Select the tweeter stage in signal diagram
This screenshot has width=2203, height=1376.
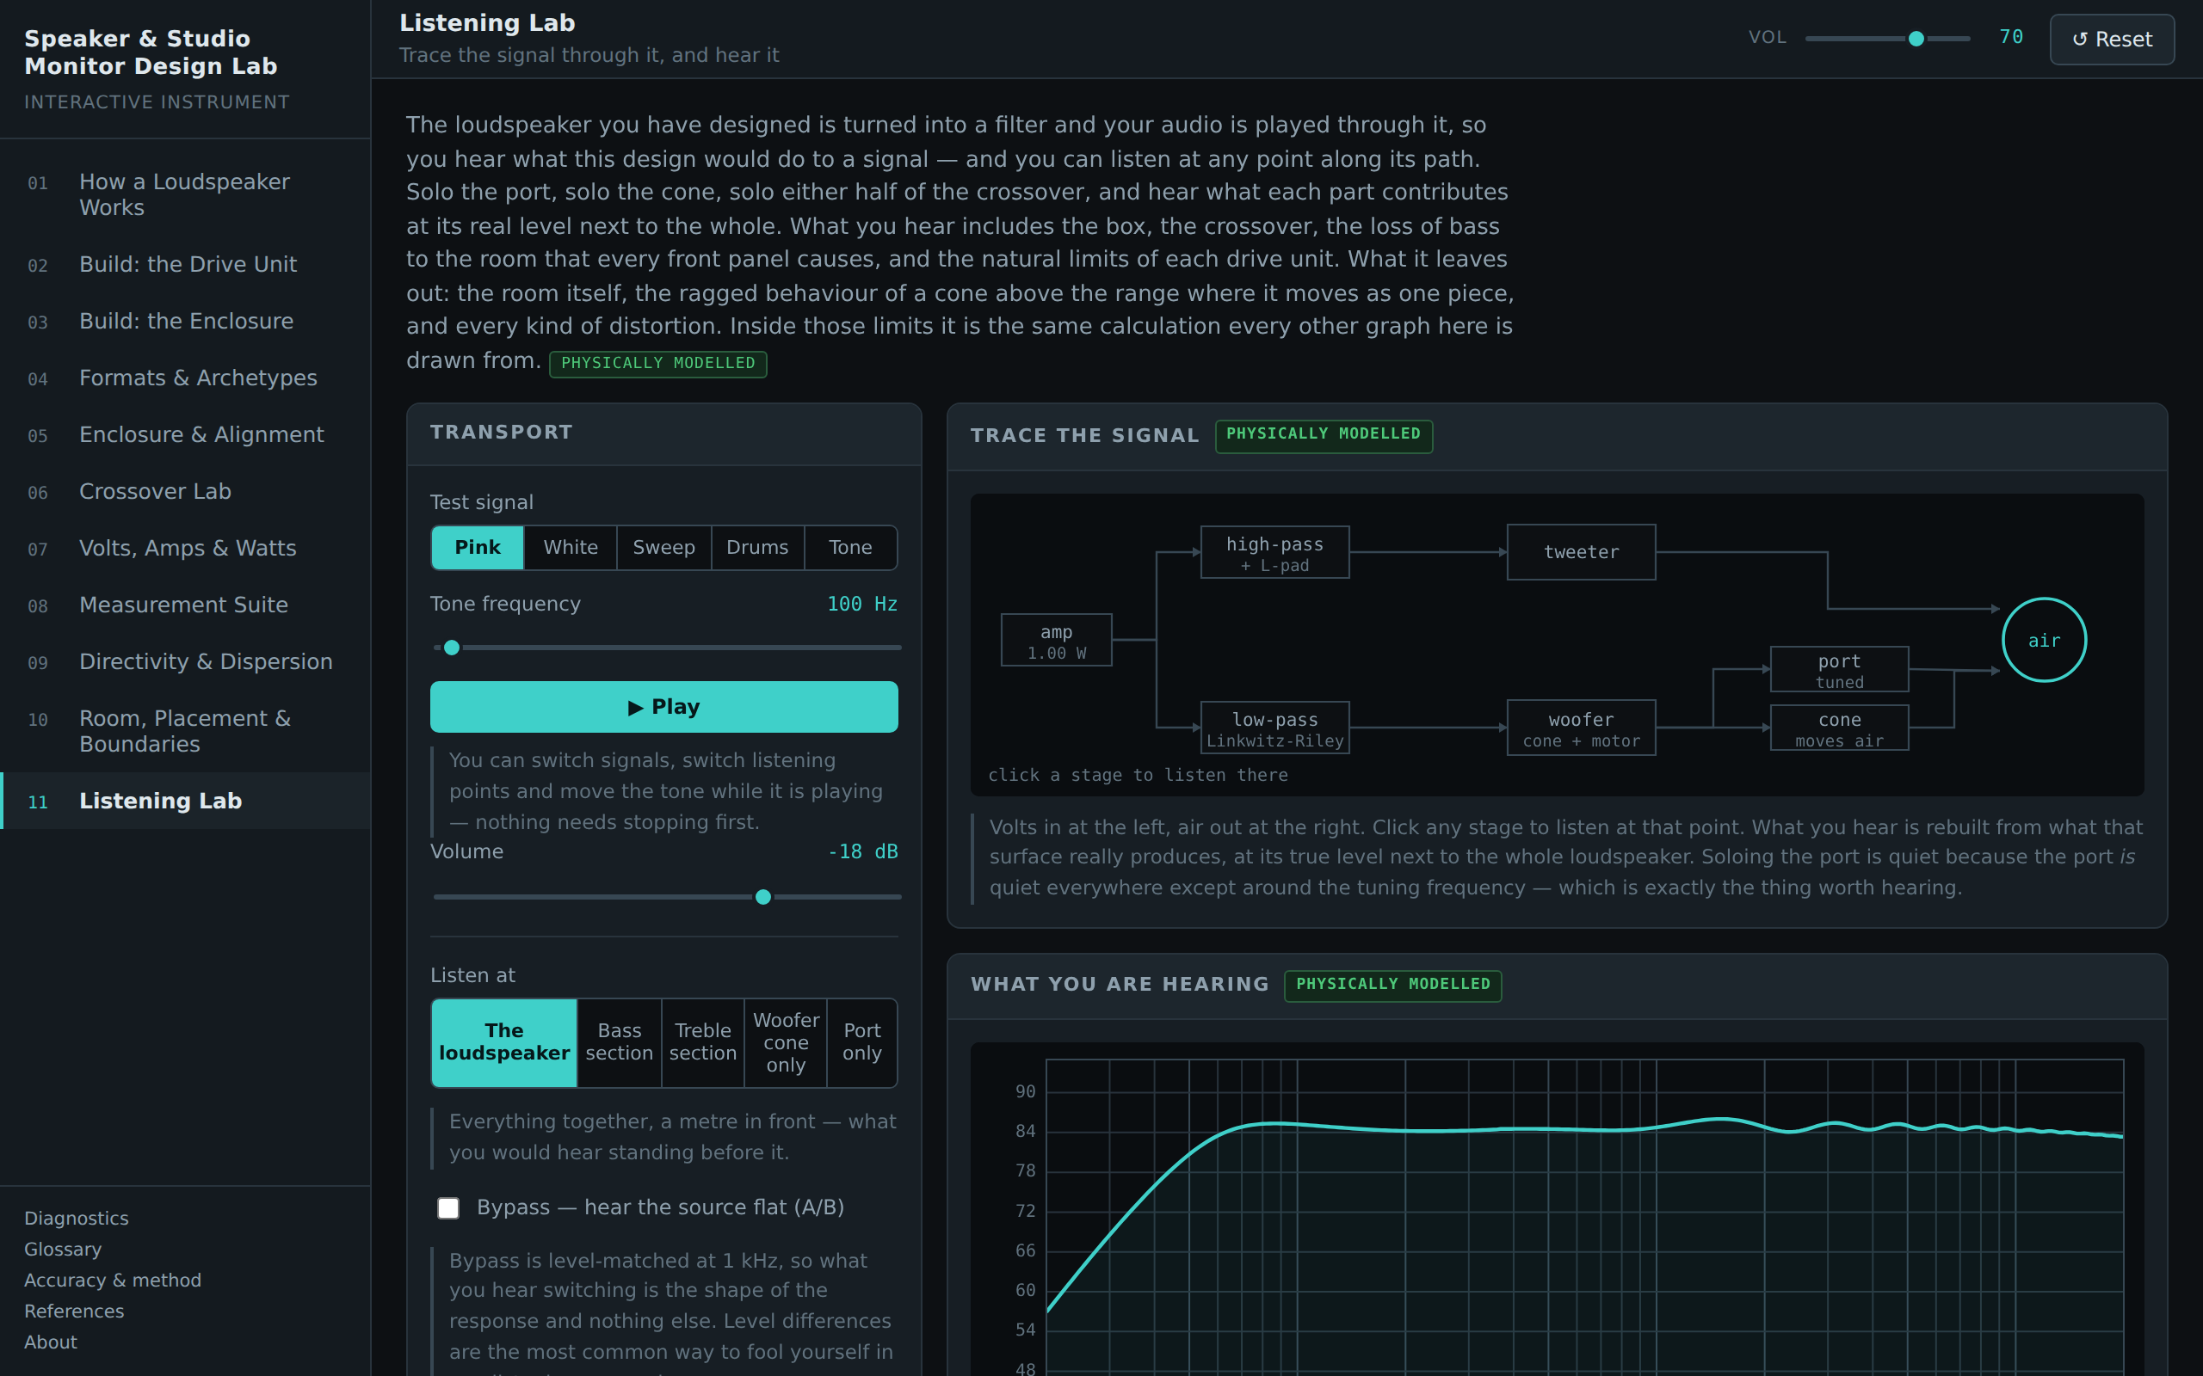[x=1581, y=551]
